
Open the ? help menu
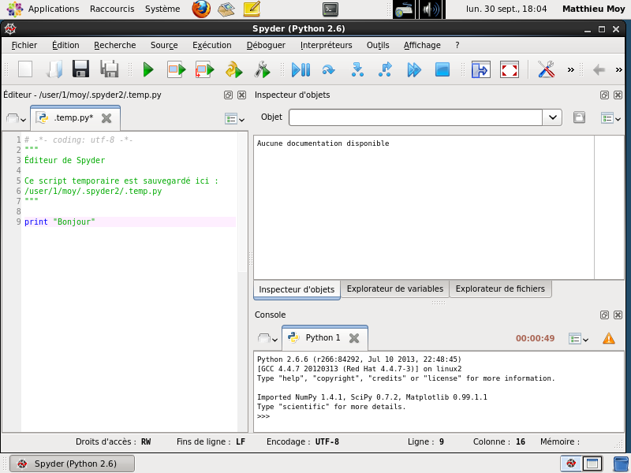click(x=457, y=45)
